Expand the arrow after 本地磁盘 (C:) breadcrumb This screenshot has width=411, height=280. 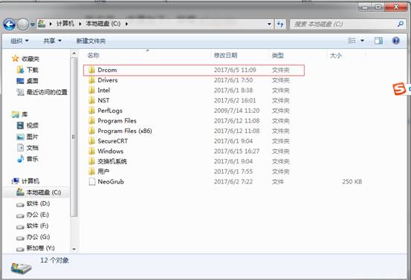point(126,24)
